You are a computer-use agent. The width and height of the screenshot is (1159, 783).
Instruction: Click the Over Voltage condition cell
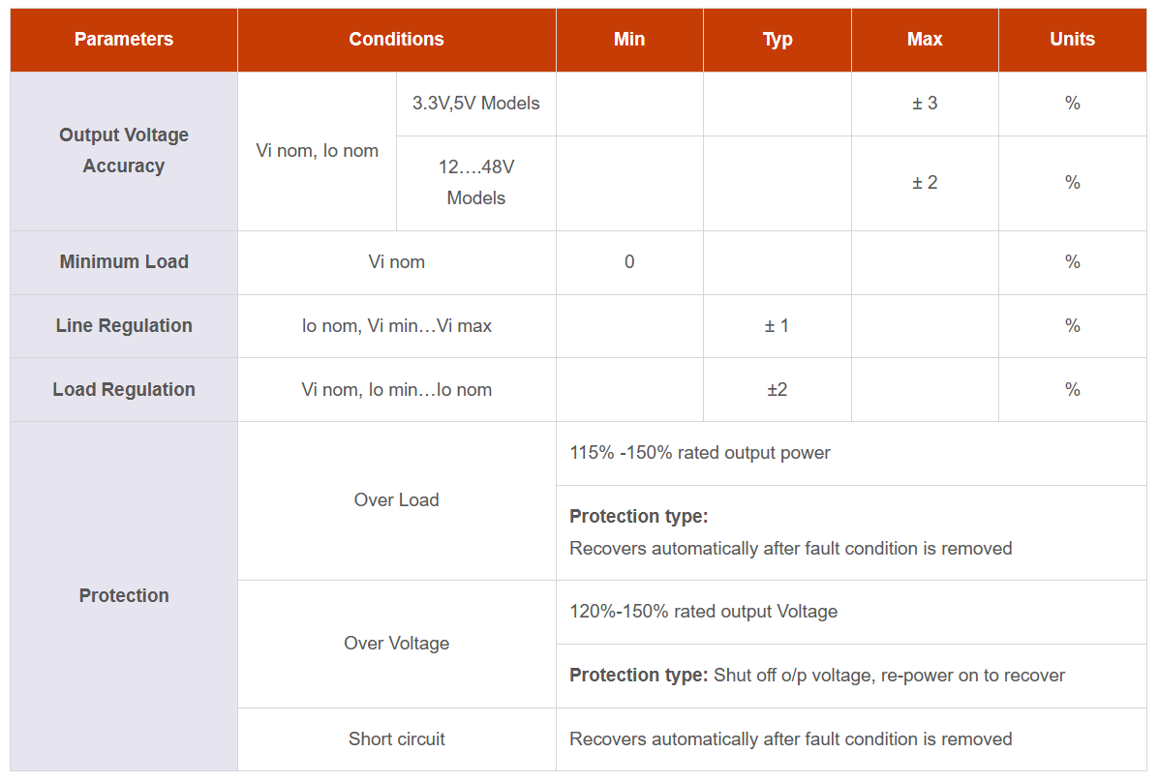(x=396, y=644)
